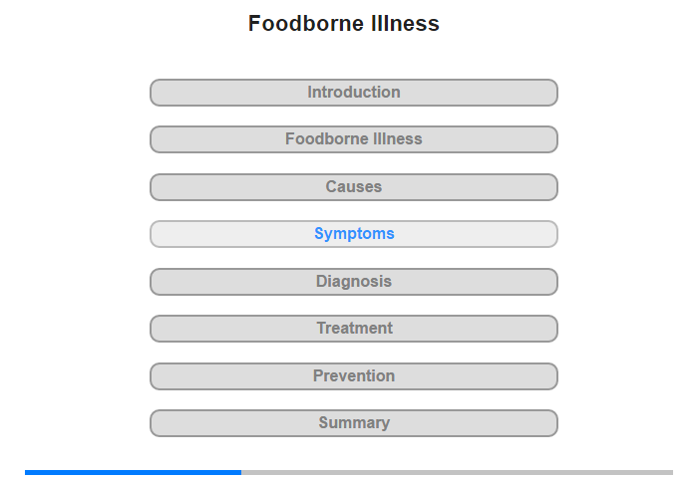Screen dimensions: 698x478
Task: Click the highlighted Symptoms item
Action: click(x=353, y=234)
